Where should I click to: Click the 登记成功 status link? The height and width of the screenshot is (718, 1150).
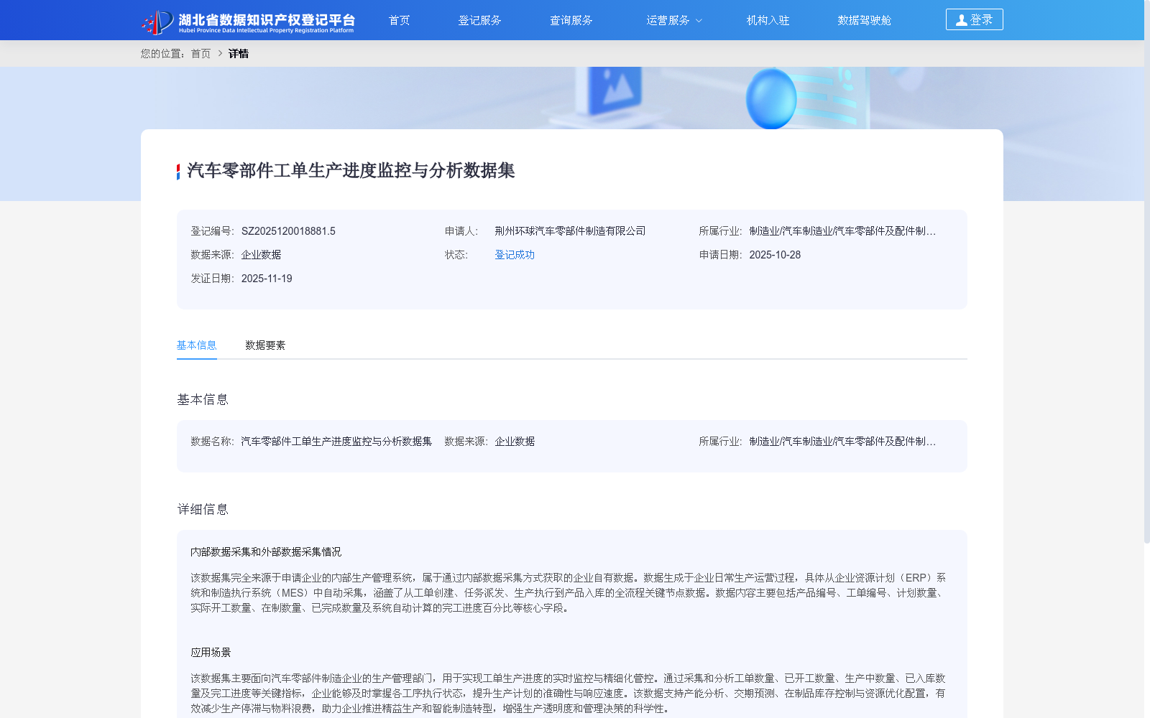tap(514, 255)
